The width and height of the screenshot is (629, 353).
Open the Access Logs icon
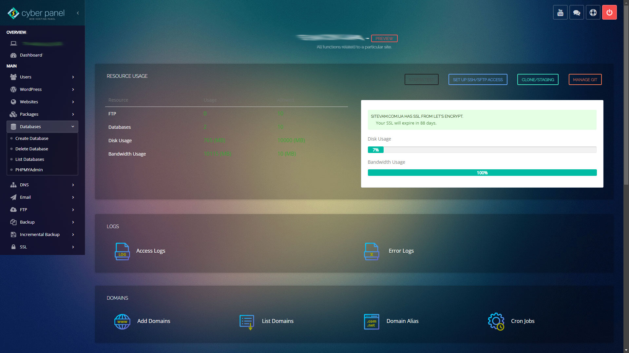tap(122, 251)
